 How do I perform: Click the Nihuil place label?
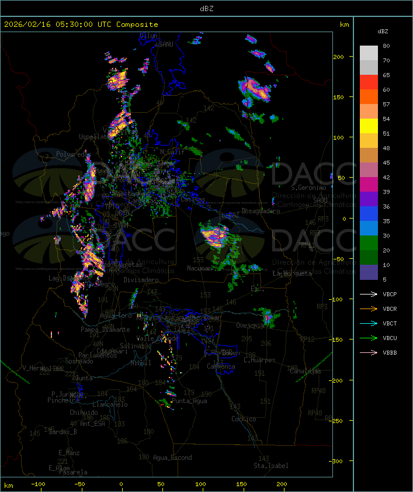[141, 363]
